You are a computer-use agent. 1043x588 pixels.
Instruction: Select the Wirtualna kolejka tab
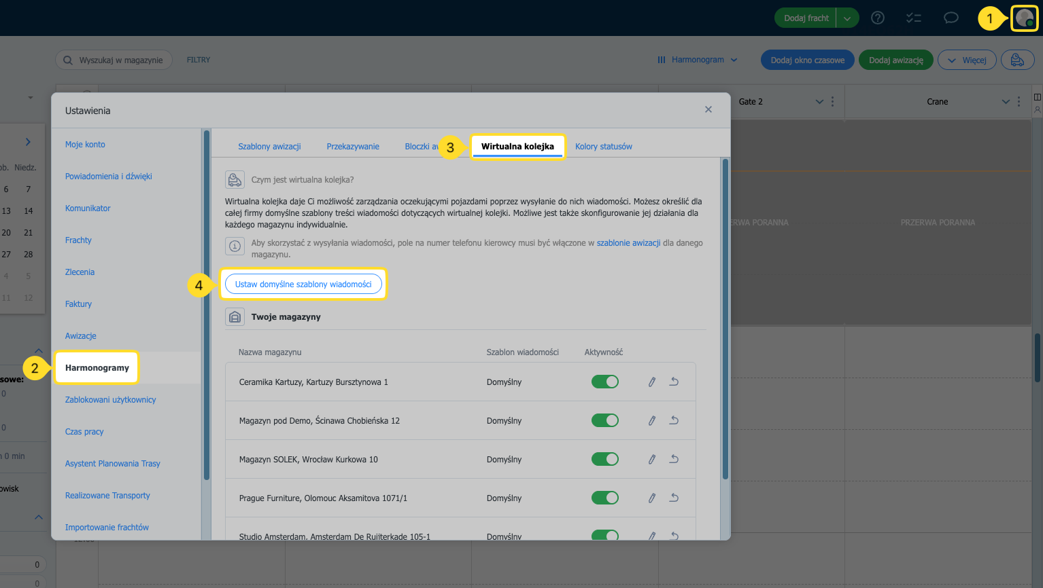tap(517, 147)
